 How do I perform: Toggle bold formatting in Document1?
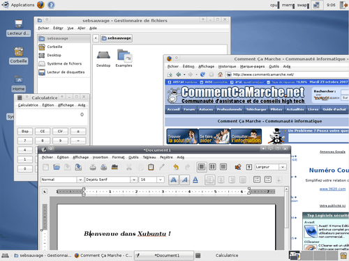[174, 180]
